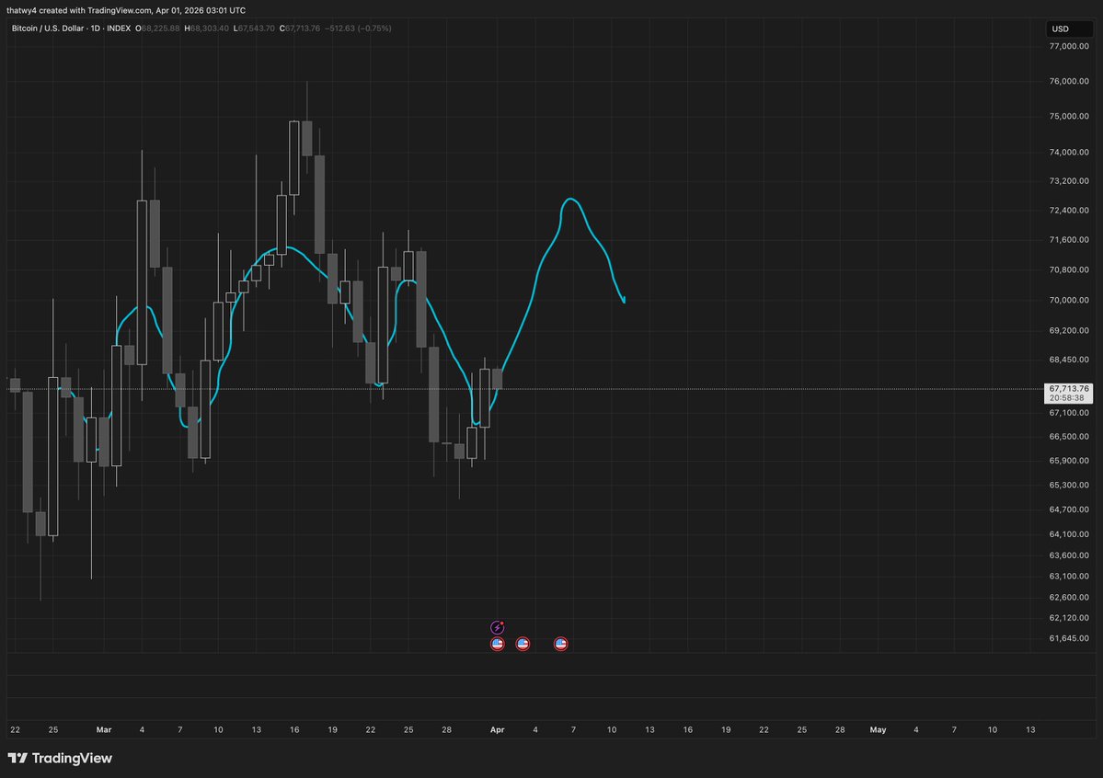Click the 63,100.00 price axis label
Image resolution: width=1103 pixels, height=778 pixels.
click(x=1069, y=576)
